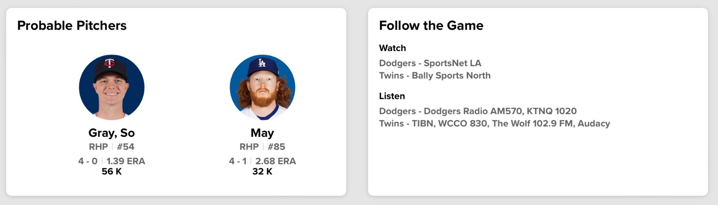Screen dimensions: 718x205
Task: Click "Twins - Bally Sports North" broadcast listing
Action: (x=435, y=75)
